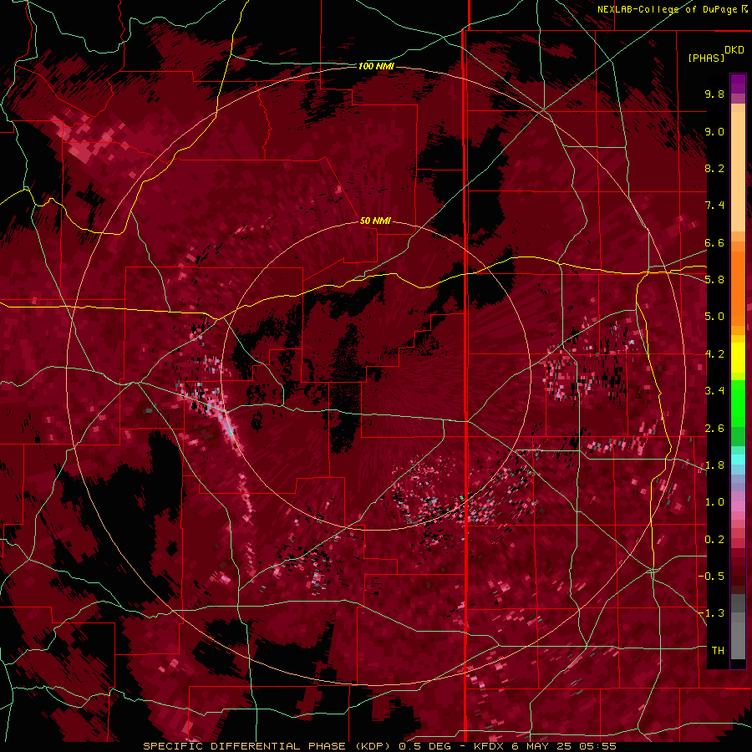Click the 100 NMI range ring label
This screenshot has width=752, height=752.
click(376, 66)
